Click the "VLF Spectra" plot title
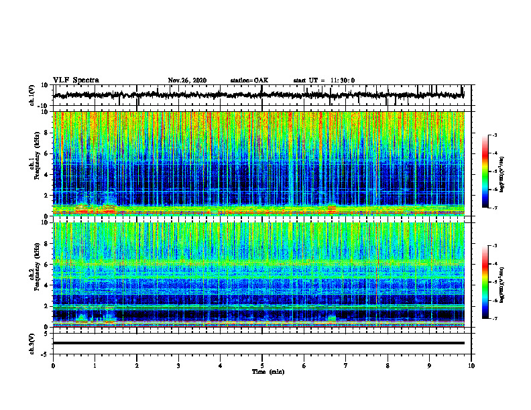Image resolution: width=531 pixels, height=410 pixels. click(x=76, y=80)
